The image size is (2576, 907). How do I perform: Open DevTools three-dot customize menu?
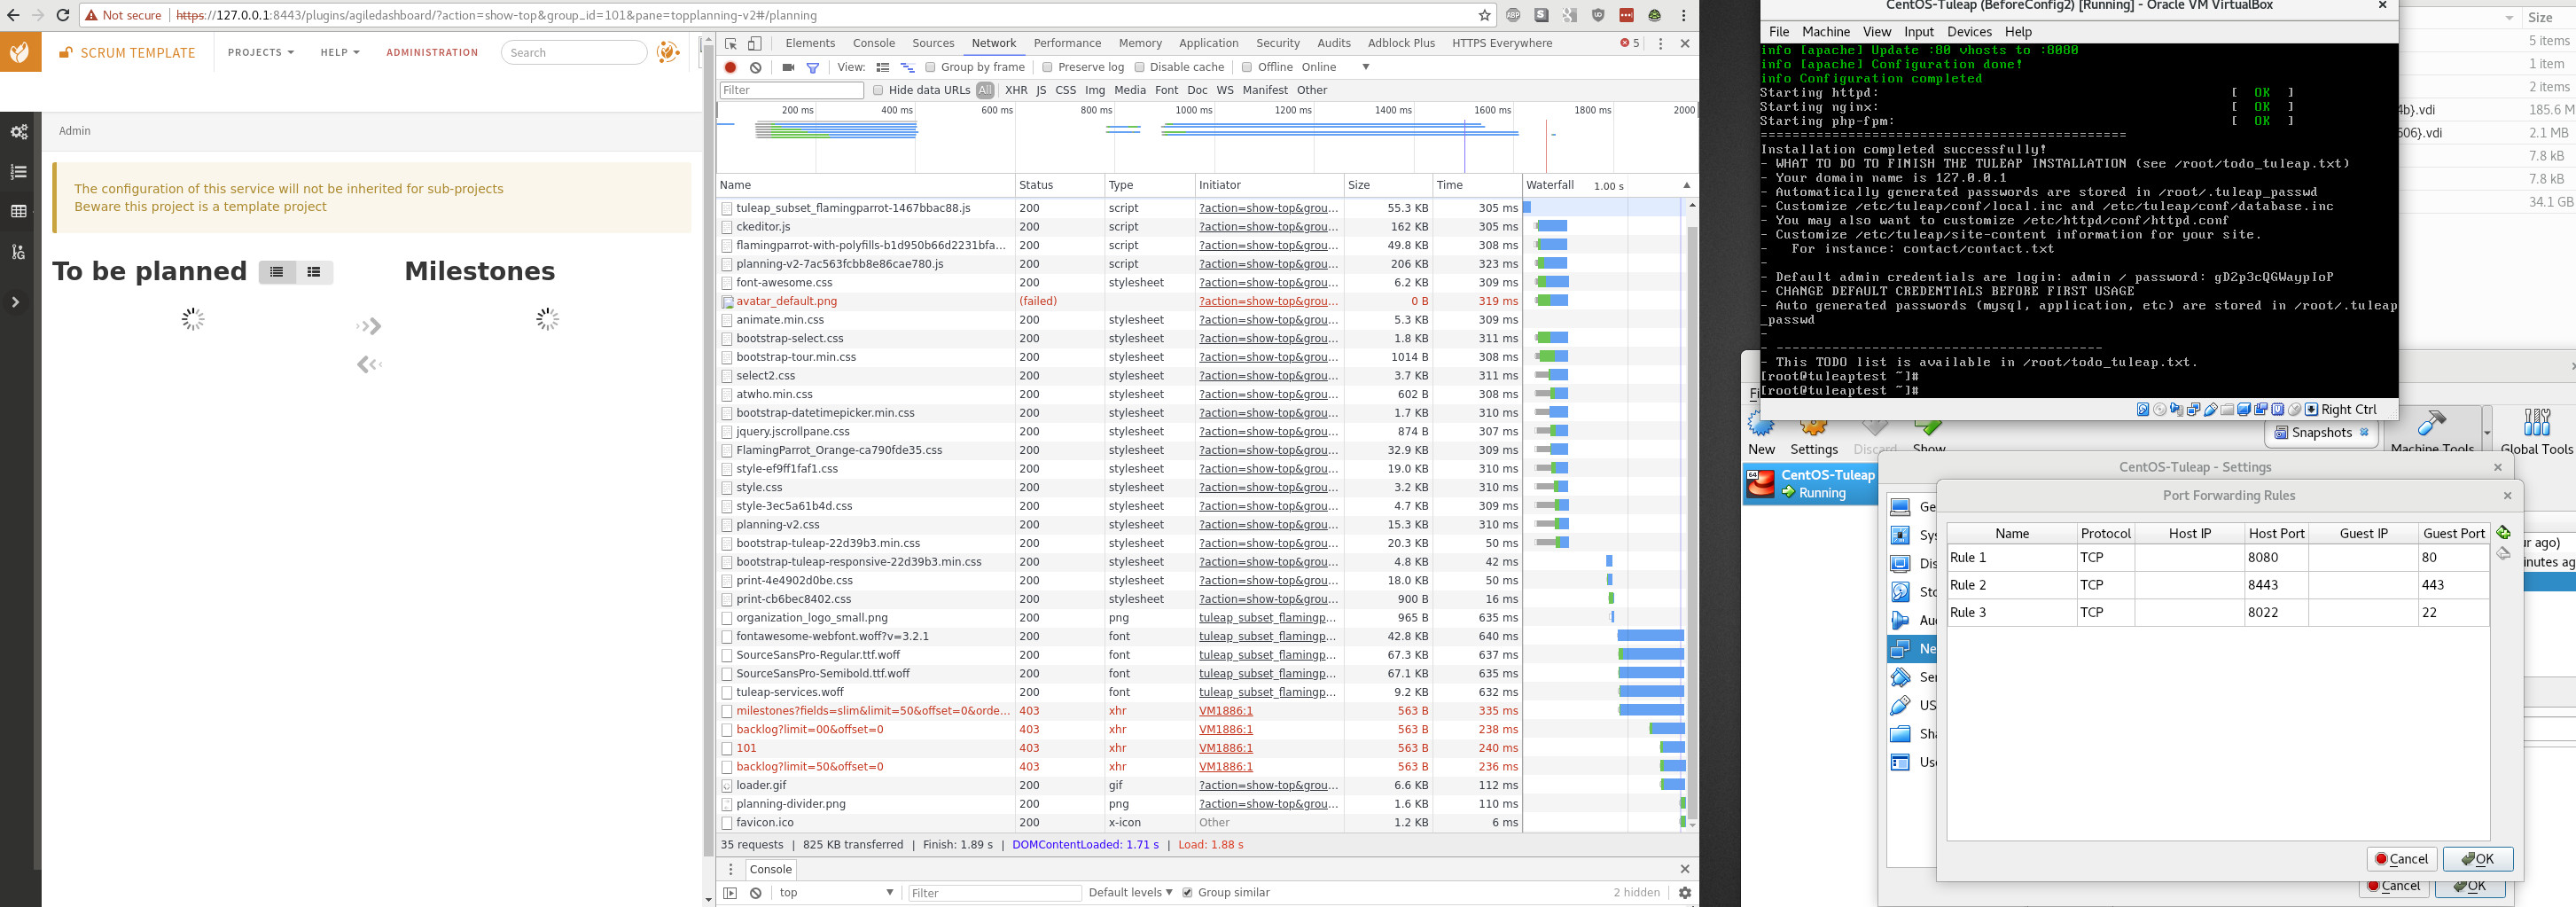1660,43
